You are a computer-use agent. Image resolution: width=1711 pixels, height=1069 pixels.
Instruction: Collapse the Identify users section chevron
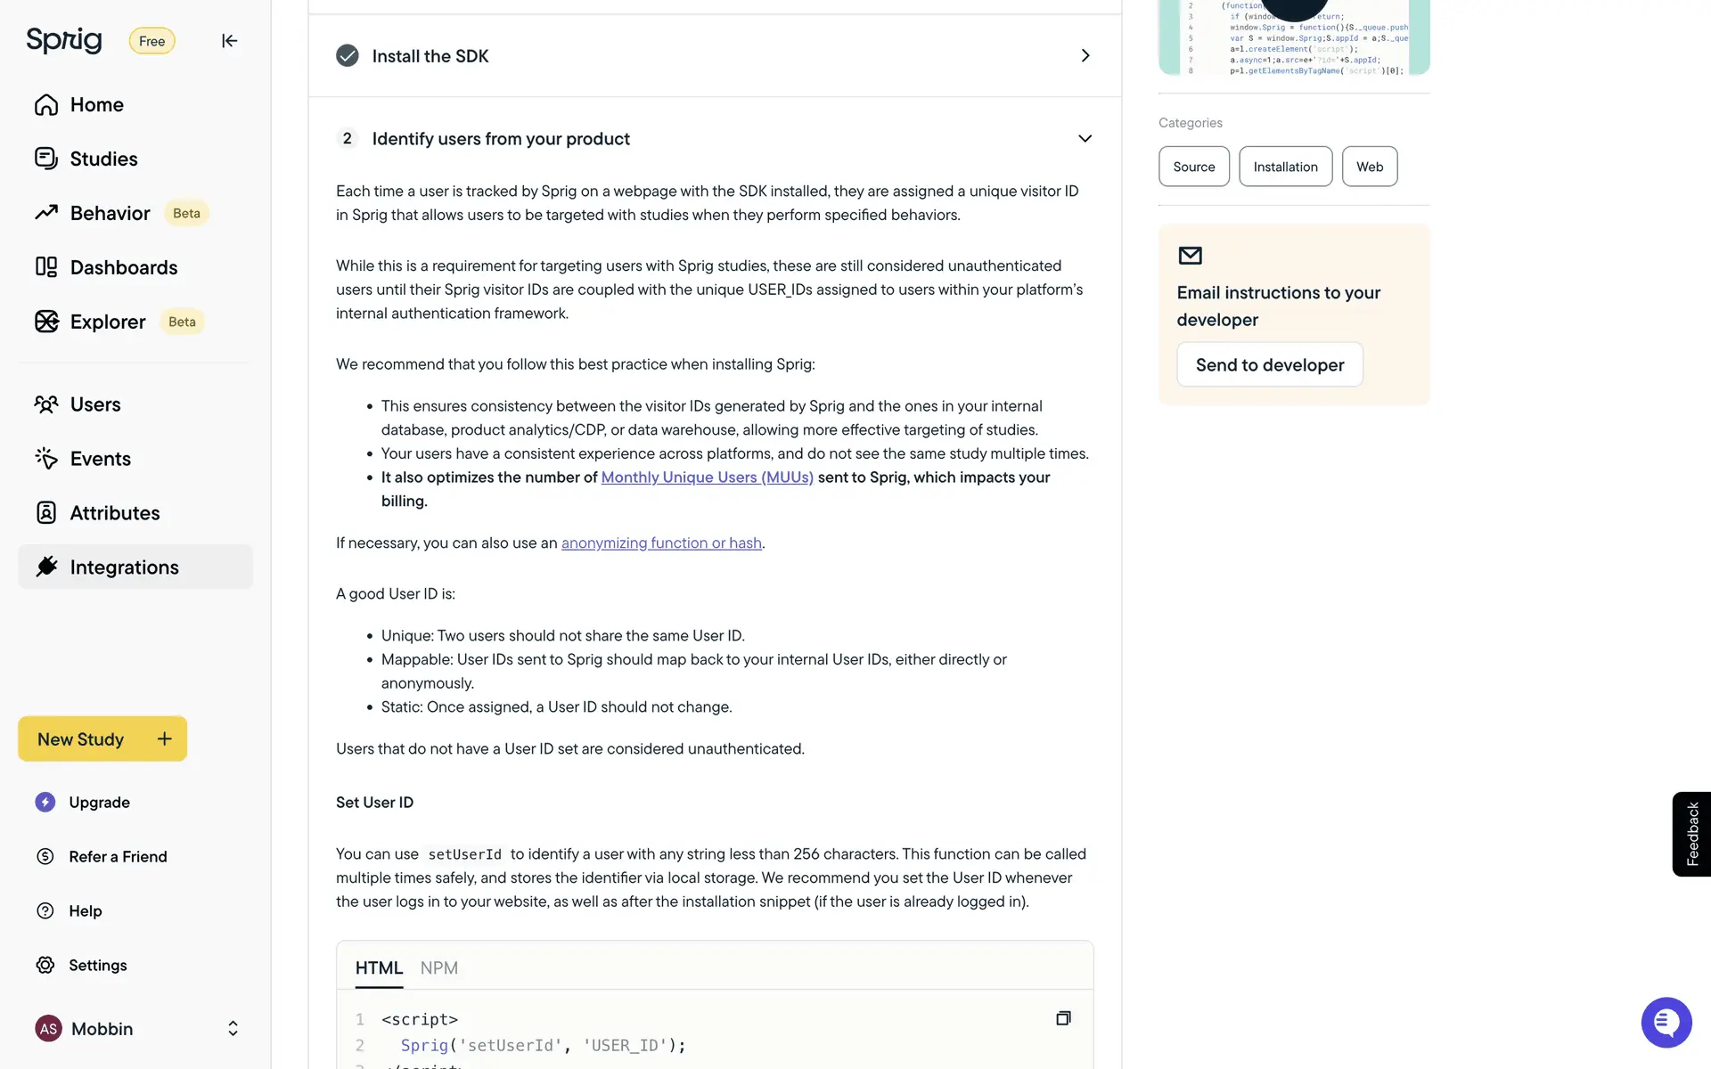(x=1085, y=139)
